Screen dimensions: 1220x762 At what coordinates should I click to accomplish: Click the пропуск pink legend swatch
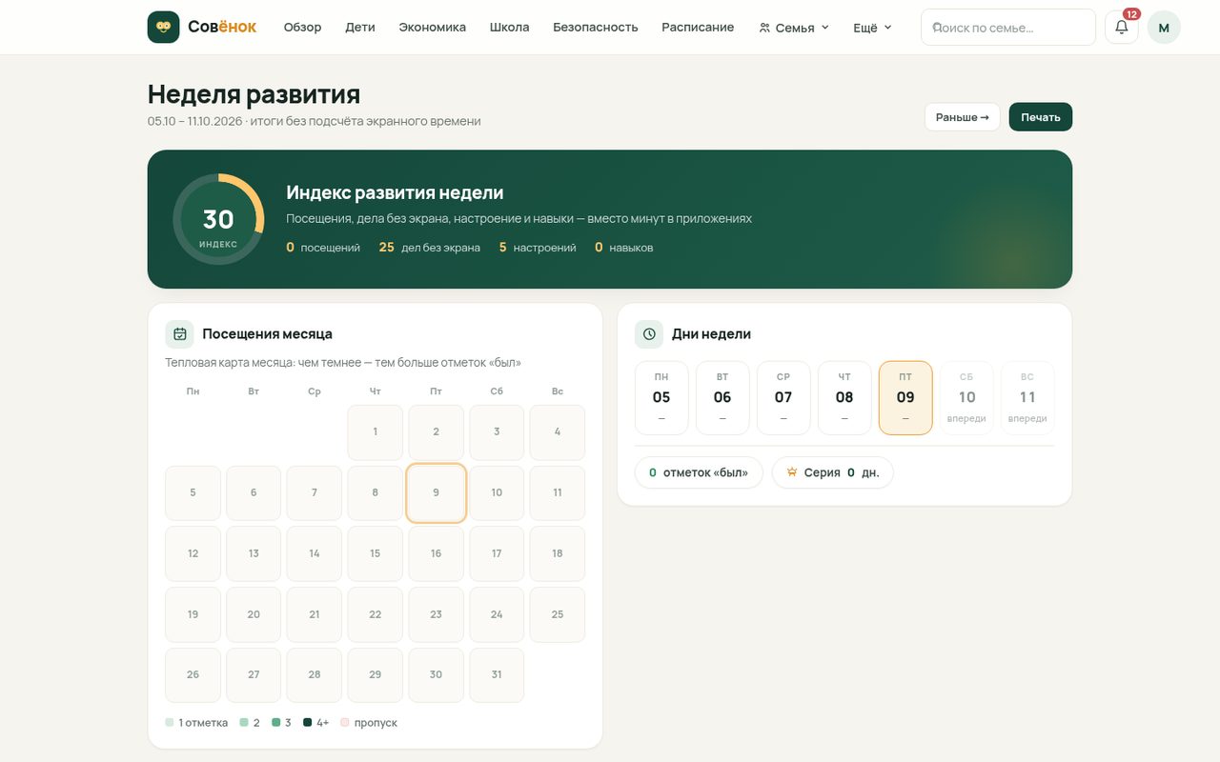[x=345, y=723]
